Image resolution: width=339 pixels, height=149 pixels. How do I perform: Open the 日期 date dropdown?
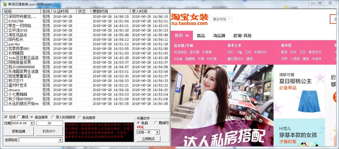coord(32,123)
